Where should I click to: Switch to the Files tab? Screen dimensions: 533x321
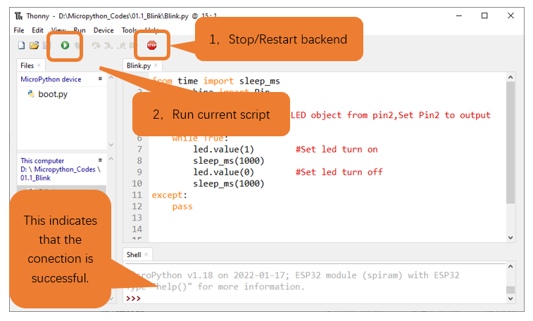(x=27, y=65)
